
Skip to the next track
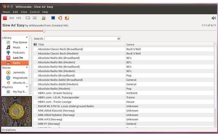(x=19, y=18)
